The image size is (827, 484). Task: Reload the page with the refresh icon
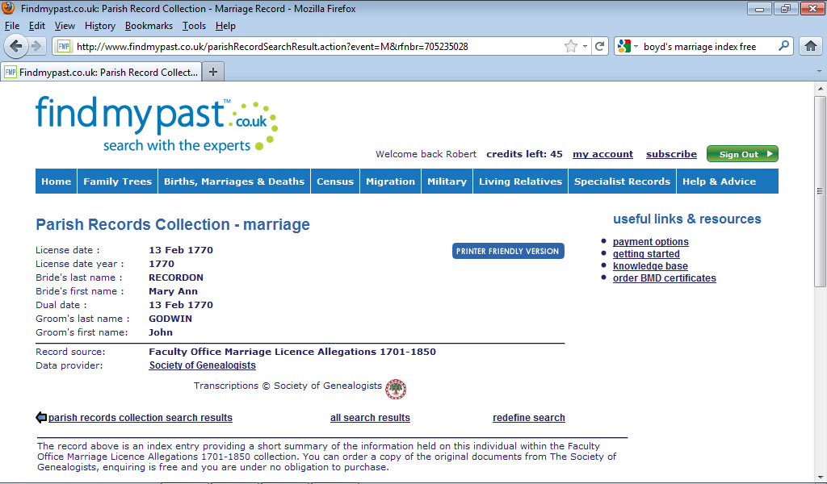600,46
